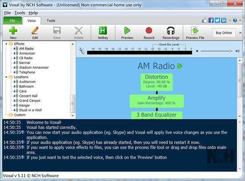The height and width of the screenshot is (181, 245).
Task: Click the Buy Online button
Action: coord(224,33)
